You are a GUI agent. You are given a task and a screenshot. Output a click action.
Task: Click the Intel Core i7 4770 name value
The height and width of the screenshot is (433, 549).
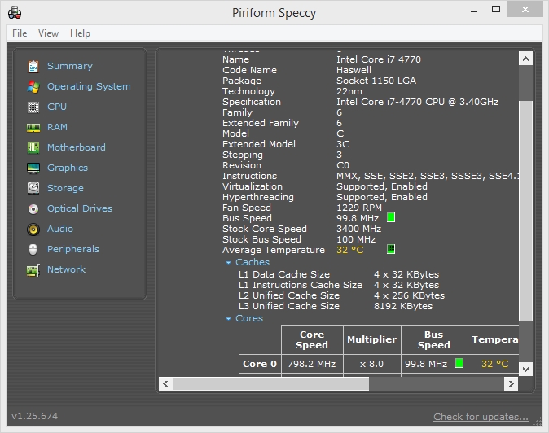(379, 59)
